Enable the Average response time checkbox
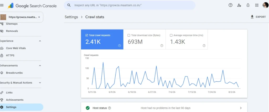 tap(171, 35)
